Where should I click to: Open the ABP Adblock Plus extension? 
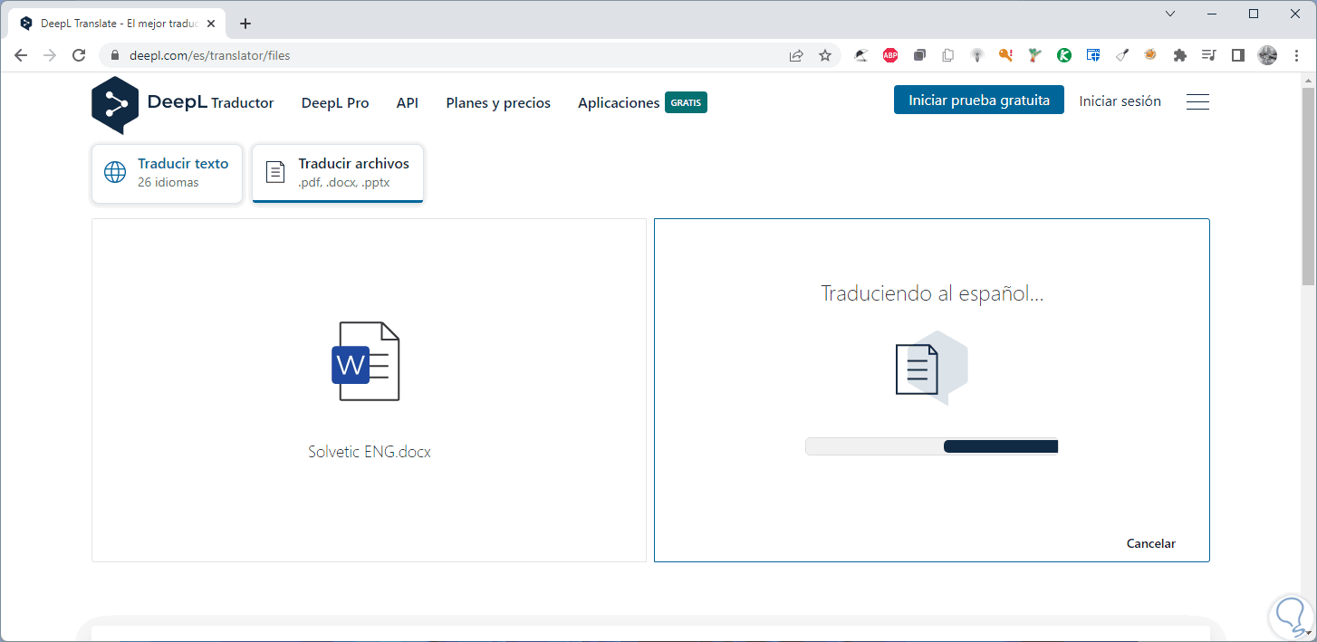tap(890, 55)
